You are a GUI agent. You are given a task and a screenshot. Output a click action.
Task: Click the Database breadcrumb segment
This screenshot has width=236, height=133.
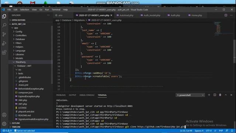tap(67, 20)
